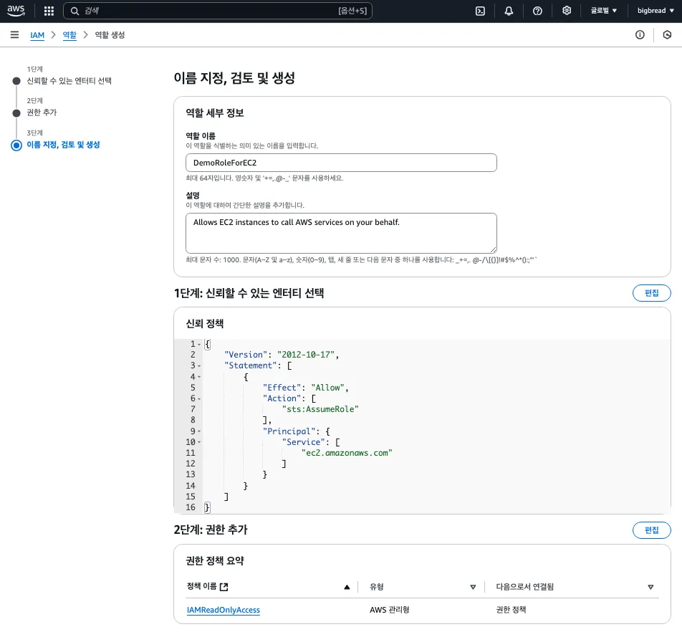Go to 역할 breadcrumb link
Image resolution: width=682 pixels, height=632 pixels.
(x=69, y=35)
